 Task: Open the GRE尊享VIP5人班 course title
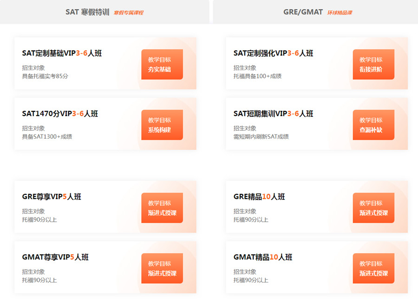tap(52, 197)
